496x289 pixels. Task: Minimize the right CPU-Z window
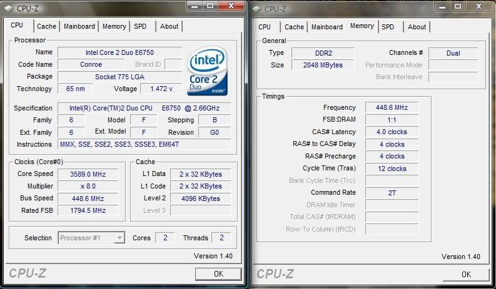pyautogui.click(x=442, y=7)
